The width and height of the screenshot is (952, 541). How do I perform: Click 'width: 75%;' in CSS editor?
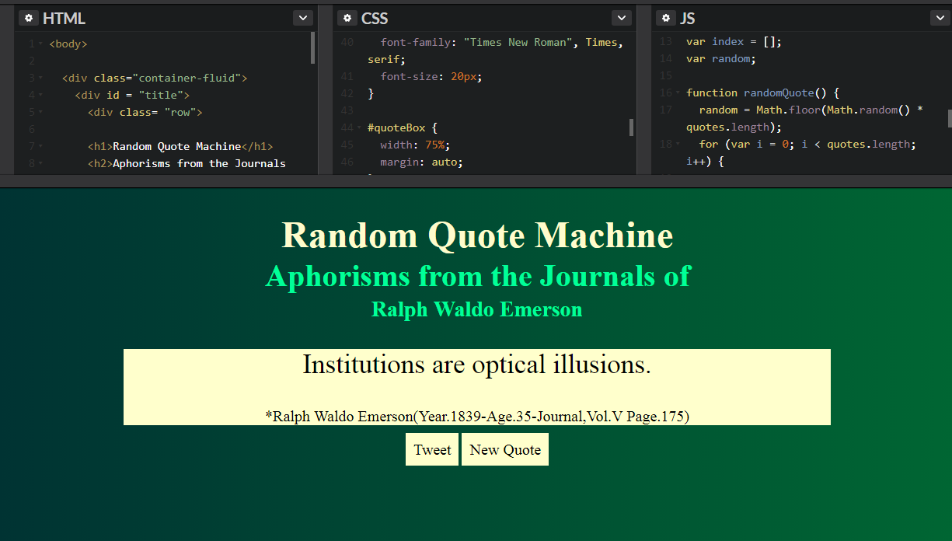tap(415, 145)
